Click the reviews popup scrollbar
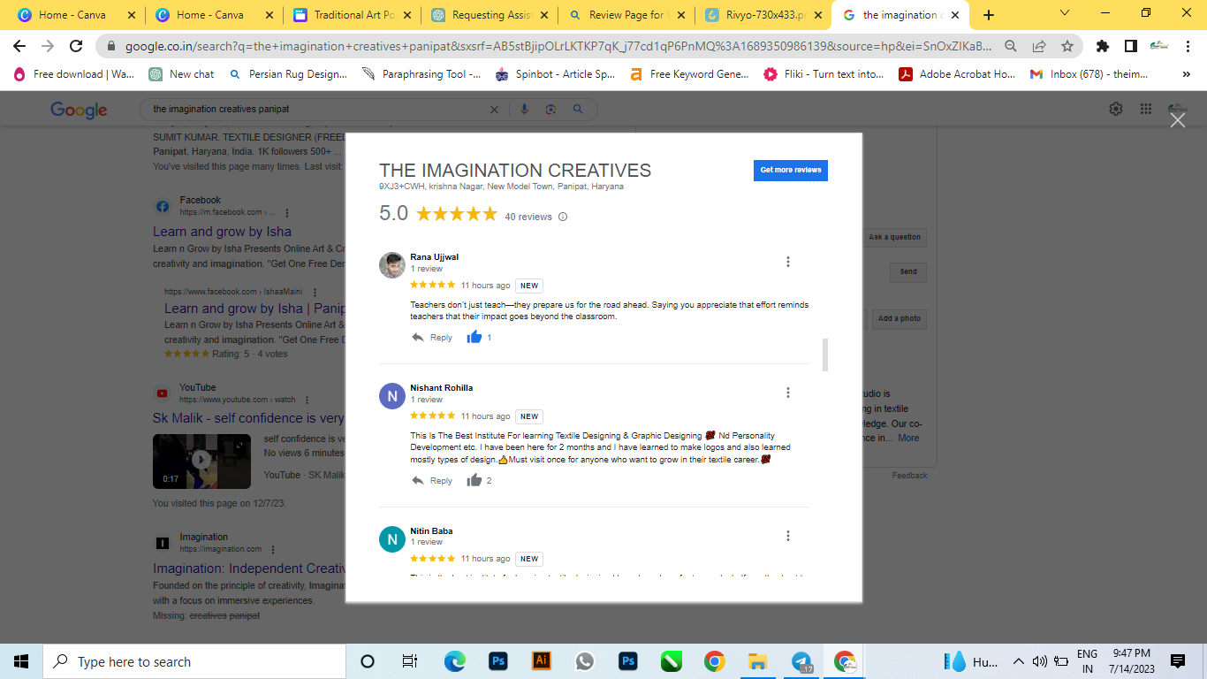 (x=825, y=355)
